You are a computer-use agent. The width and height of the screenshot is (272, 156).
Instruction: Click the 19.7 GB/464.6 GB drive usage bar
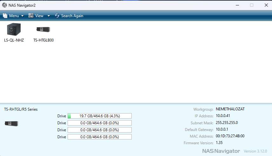coord(100,116)
